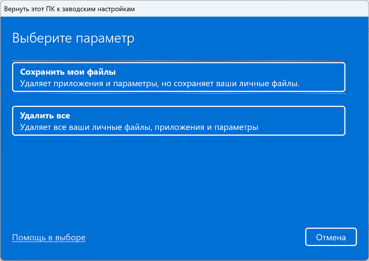Select the "Сохранить мои файлы" option
369x261 pixels.
pyautogui.click(x=178, y=77)
